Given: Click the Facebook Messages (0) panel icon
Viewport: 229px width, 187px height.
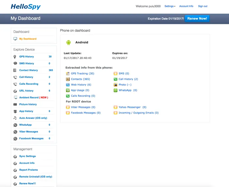Looking at the screenshot, I should (x=68, y=113).
